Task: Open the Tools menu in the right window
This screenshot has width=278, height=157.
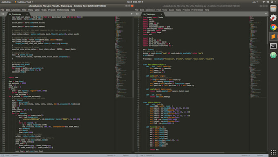Action: [x=178, y=10]
